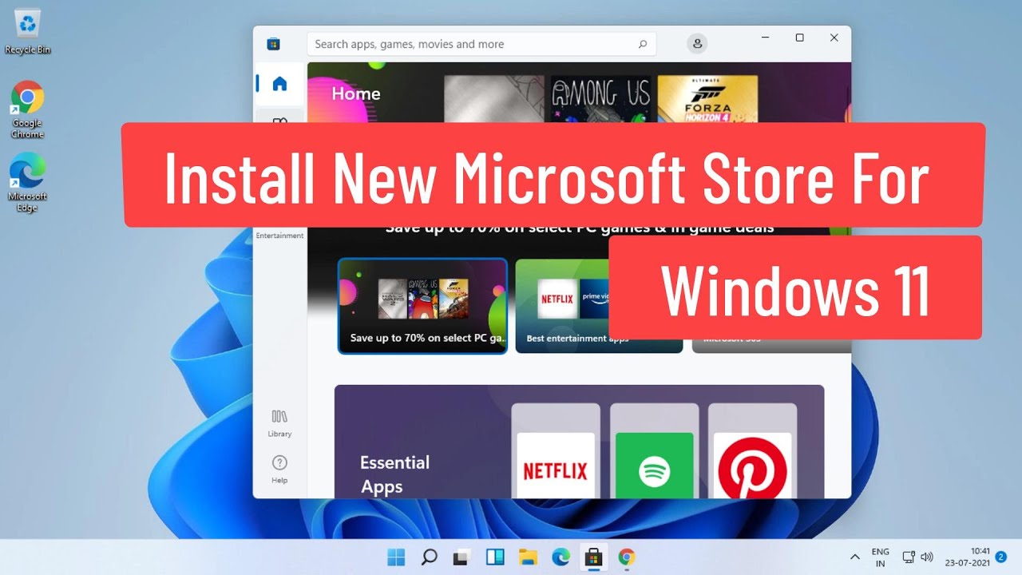The width and height of the screenshot is (1022, 575).
Task: Open notification center badge showing 2
Action: (x=1001, y=557)
